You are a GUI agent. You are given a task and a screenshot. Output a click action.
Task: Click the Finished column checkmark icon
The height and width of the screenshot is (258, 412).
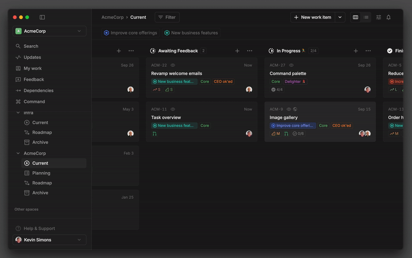click(x=390, y=51)
